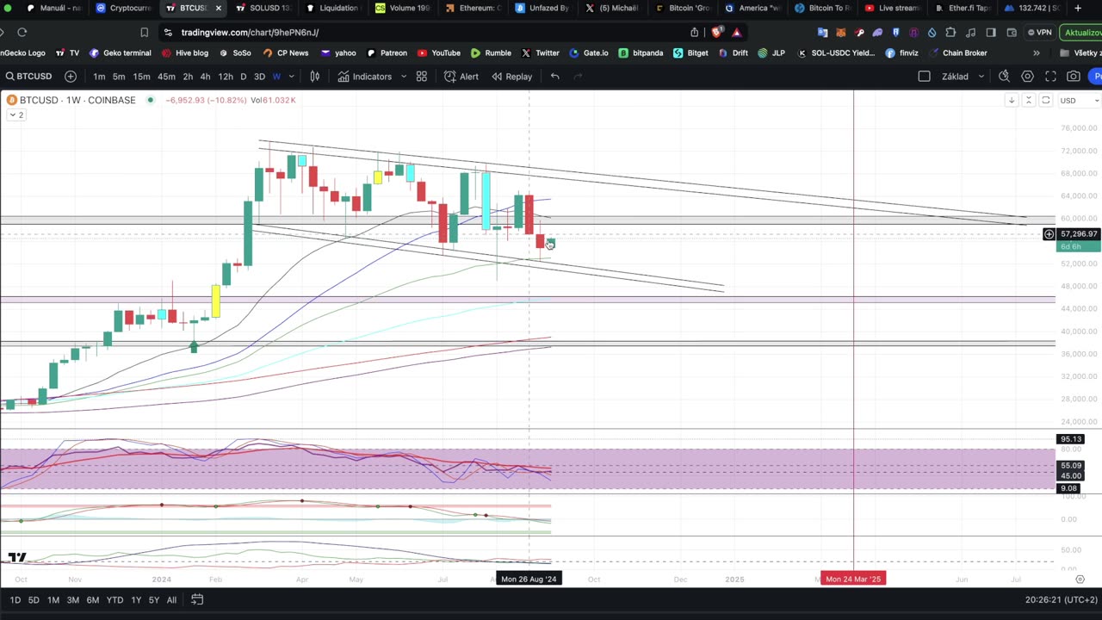This screenshot has width=1102, height=620.
Task: Select the 5m timeframe
Action: coord(119,77)
